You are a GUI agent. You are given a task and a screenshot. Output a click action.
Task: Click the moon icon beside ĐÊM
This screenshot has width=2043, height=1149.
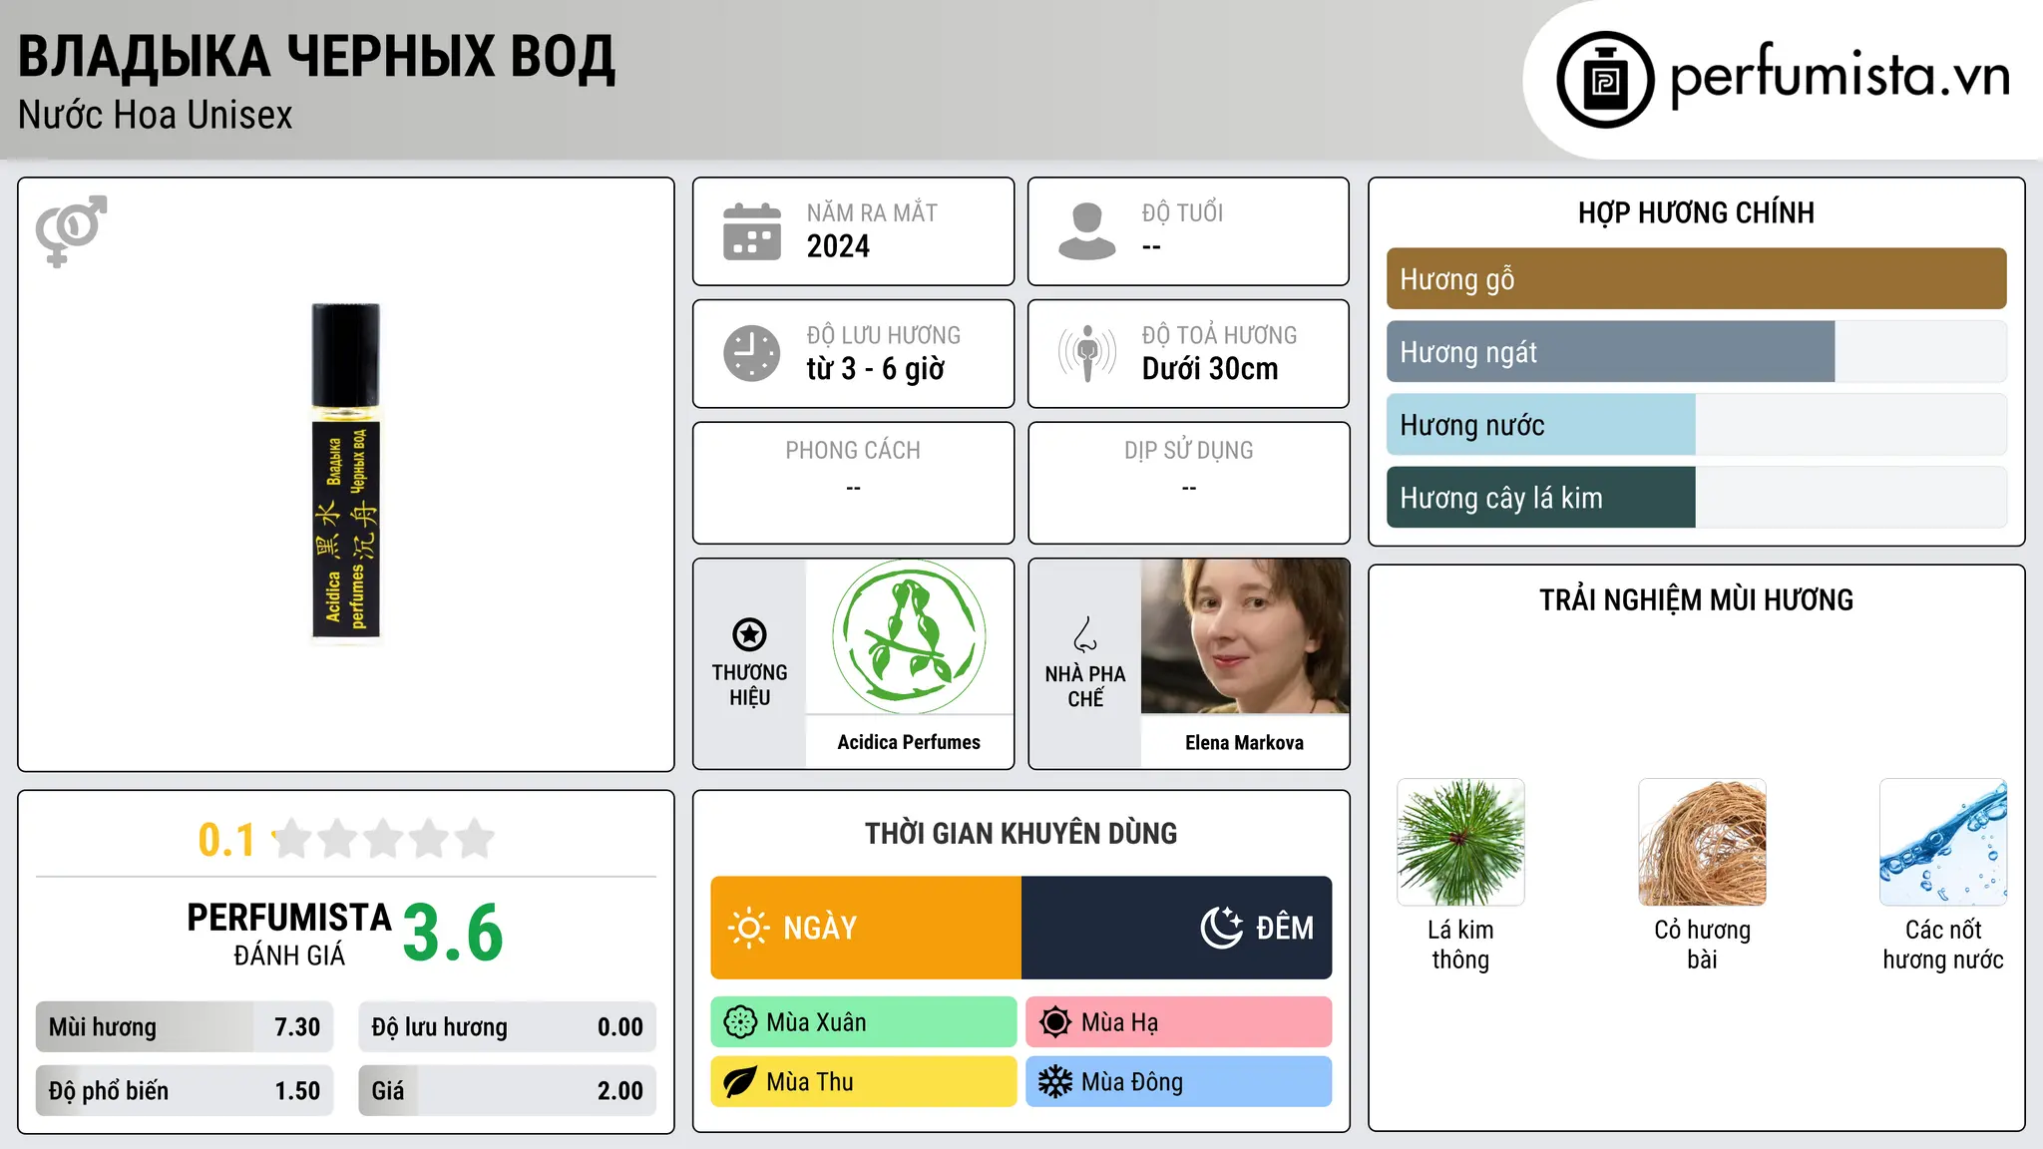(x=1222, y=928)
